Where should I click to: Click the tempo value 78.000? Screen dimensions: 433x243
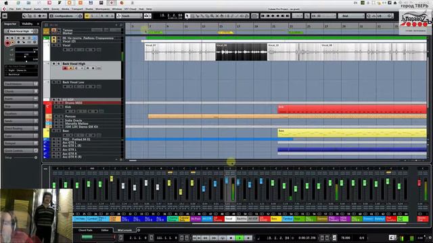pyautogui.click(x=346, y=238)
